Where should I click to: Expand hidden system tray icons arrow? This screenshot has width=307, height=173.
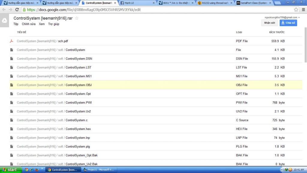[282, 170]
